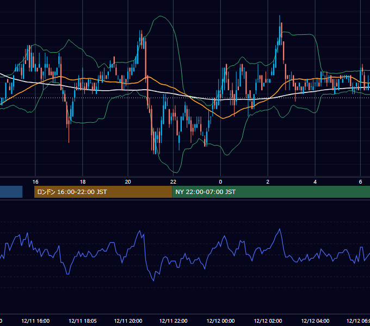This screenshot has width=370, height=326.
Task: Click the 12/11 22:00 date label
Action: 174,321
